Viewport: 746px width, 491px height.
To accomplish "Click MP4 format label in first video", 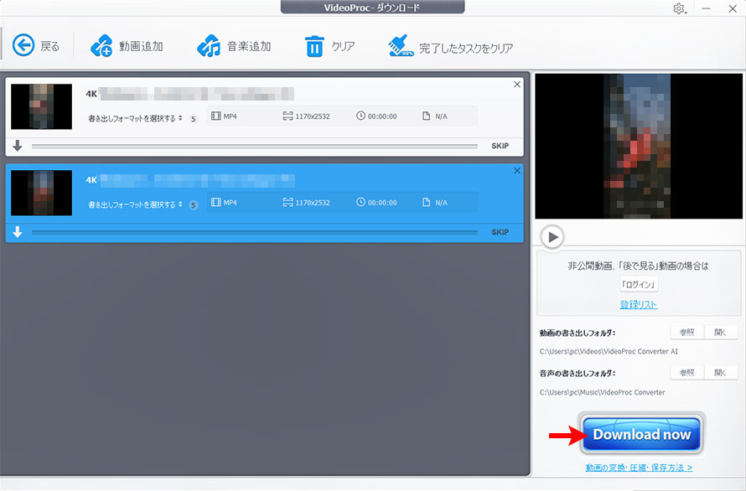I will pos(224,116).
